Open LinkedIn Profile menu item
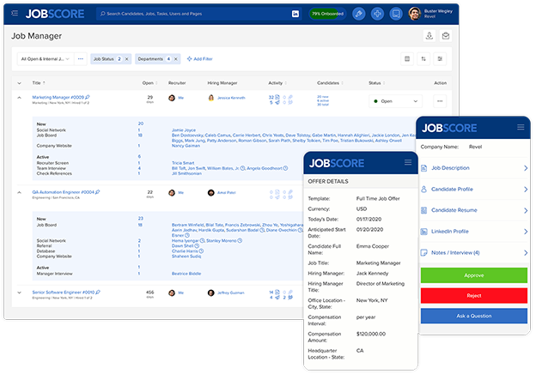This screenshot has height=374, width=536. click(474, 232)
